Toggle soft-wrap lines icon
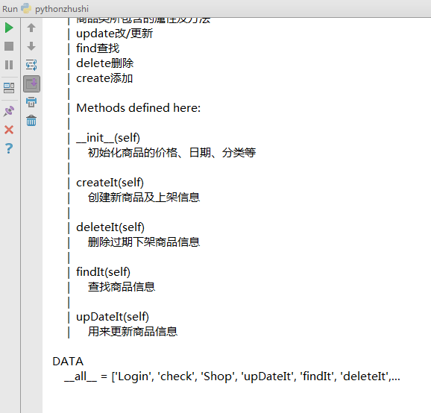This screenshot has height=413, width=431. click(31, 65)
